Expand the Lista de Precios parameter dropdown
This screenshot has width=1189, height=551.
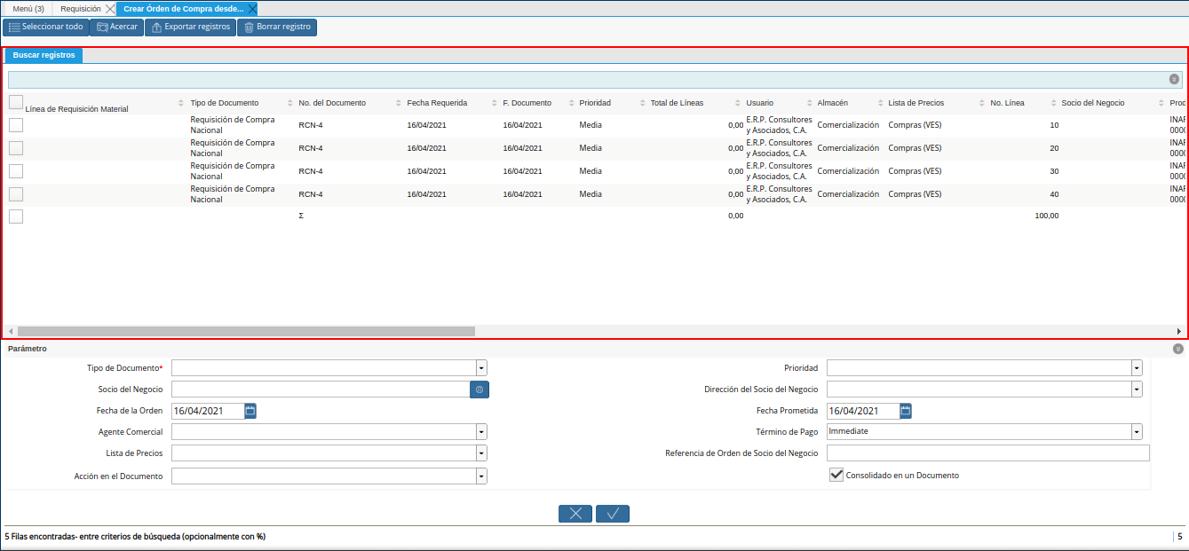tap(481, 453)
